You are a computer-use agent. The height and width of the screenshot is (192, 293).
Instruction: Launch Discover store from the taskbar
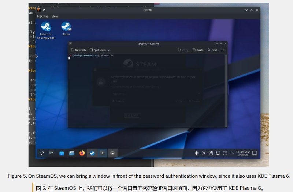pos(62,153)
